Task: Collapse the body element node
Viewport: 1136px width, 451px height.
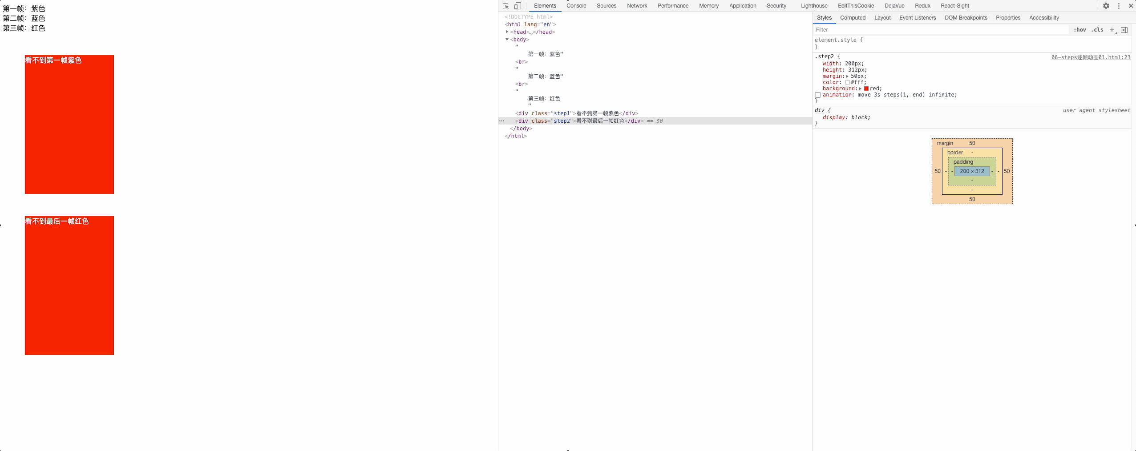Action: (x=507, y=40)
